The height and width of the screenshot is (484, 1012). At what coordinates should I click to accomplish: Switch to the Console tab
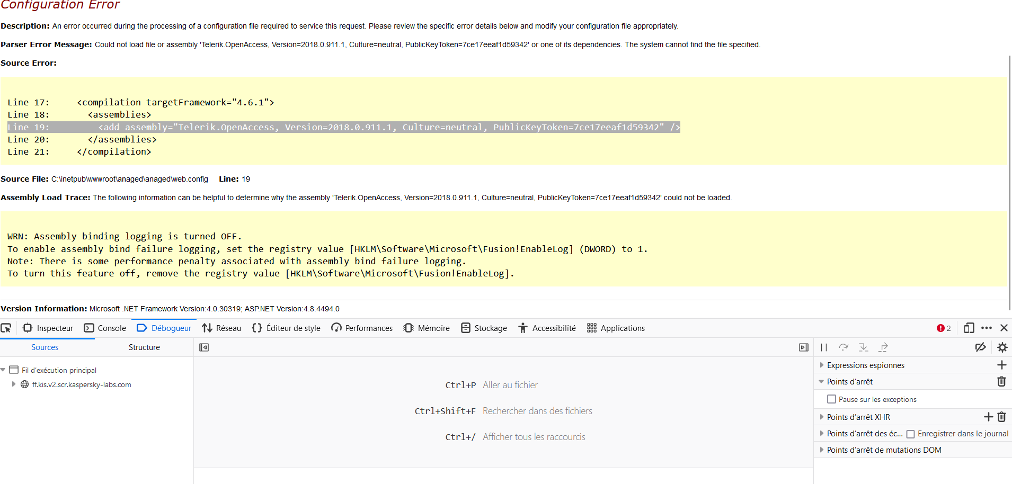pos(105,328)
